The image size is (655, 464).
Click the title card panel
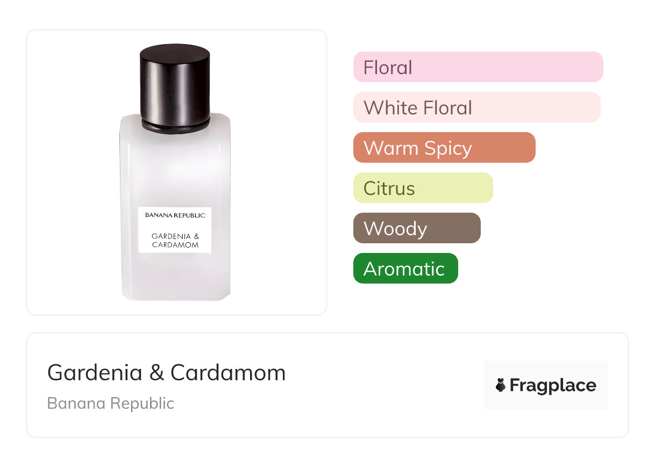pyautogui.click(x=327, y=385)
